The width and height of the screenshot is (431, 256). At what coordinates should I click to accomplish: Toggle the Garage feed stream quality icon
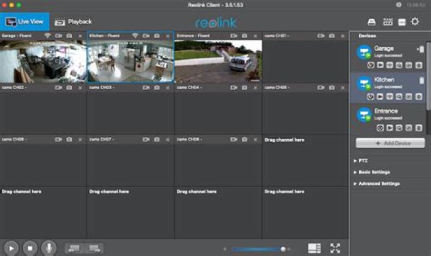pyautogui.click(x=47, y=36)
